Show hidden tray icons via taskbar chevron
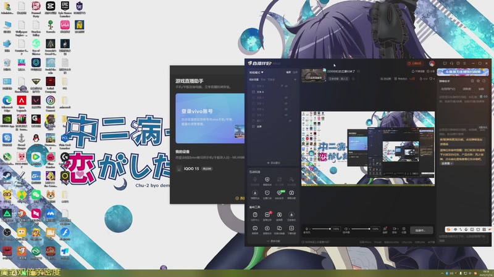The height and width of the screenshot is (277, 494). (x=442, y=273)
